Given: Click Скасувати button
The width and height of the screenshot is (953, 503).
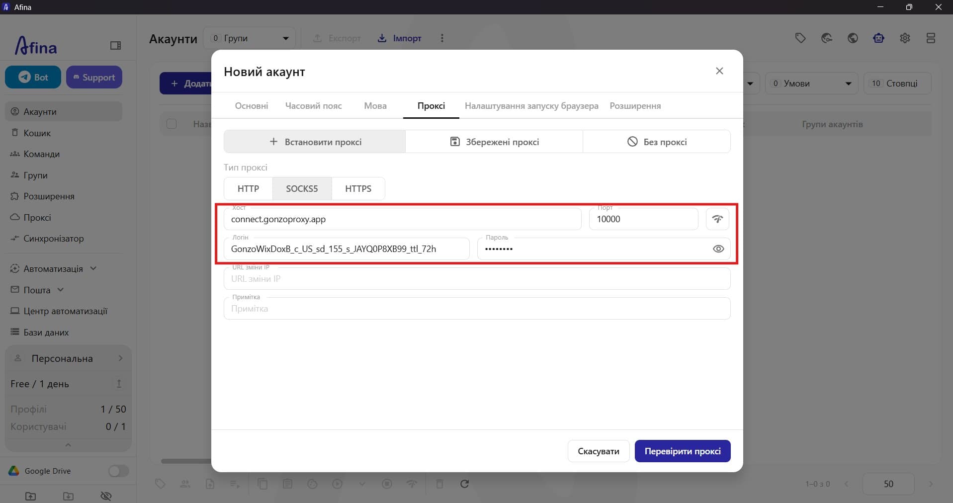Looking at the screenshot, I should click(599, 451).
